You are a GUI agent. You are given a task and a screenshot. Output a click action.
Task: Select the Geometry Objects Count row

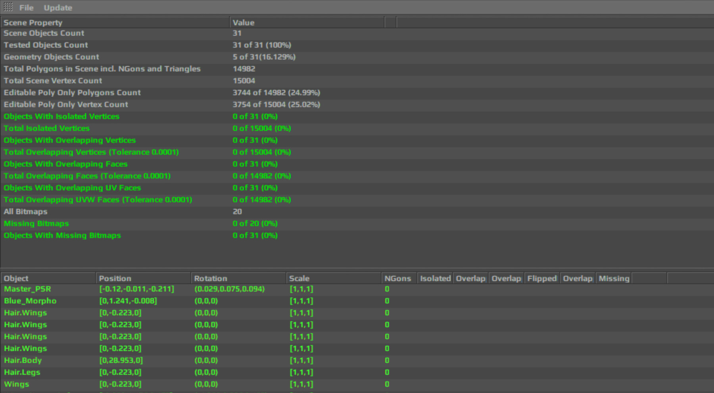coord(357,57)
